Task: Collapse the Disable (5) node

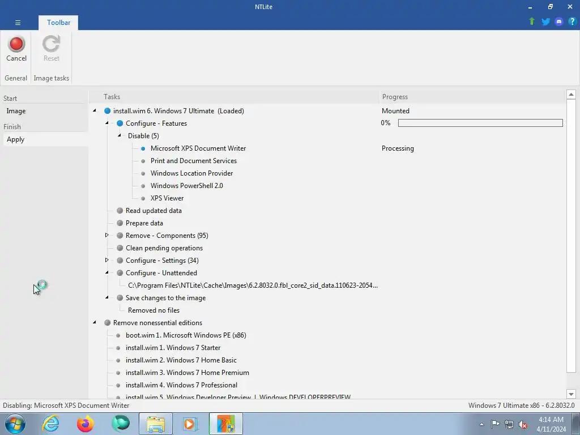Action: click(120, 135)
